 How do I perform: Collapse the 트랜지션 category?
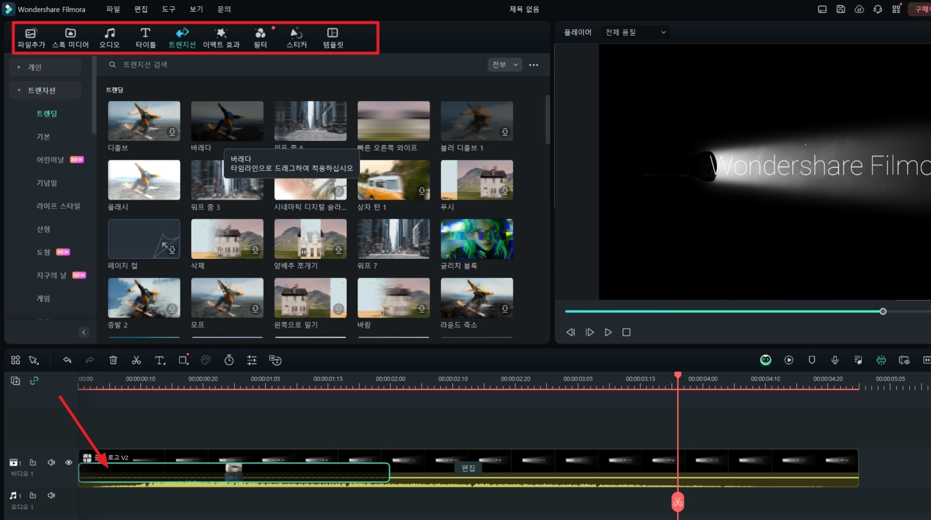tap(45, 90)
